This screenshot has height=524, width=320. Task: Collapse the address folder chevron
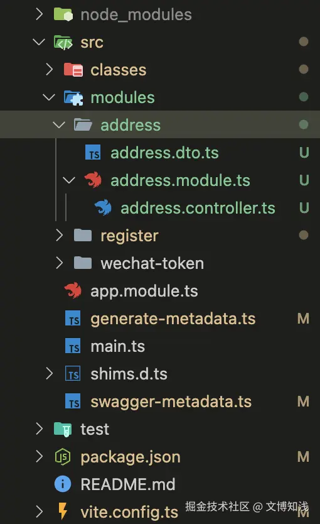click(x=59, y=125)
